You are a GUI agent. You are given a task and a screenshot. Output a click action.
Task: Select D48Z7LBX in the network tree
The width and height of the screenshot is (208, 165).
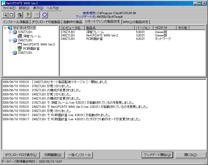pyautogui.click(x=25, y=40)
